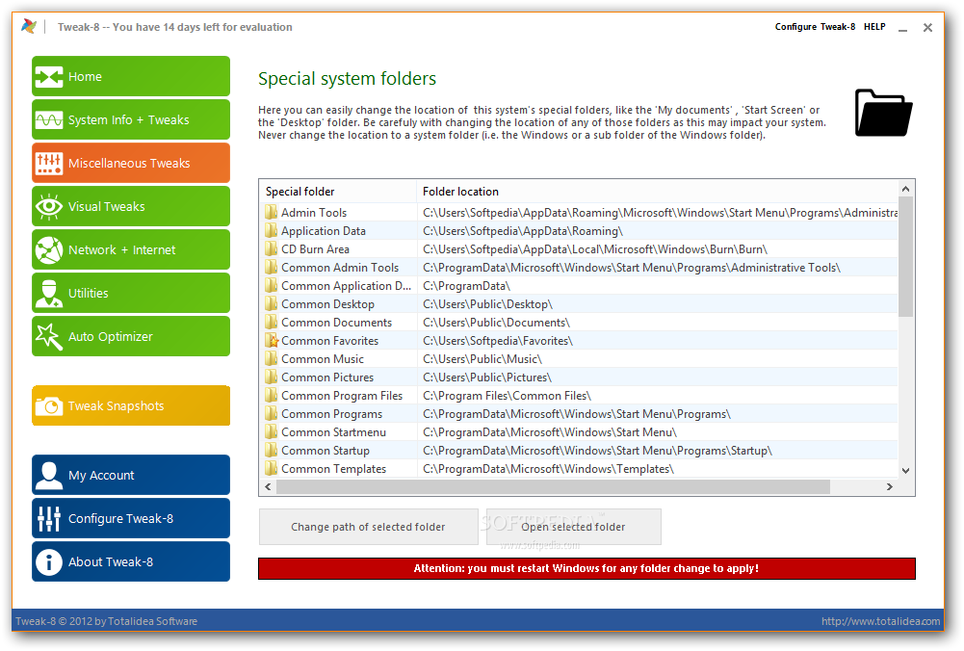Click the vertical scrollbar up arrow

[905, 188]
